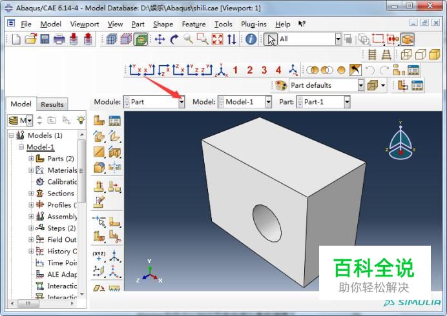Click the context help arrow icon
This screenshot has height=316, width=447.
302,24
